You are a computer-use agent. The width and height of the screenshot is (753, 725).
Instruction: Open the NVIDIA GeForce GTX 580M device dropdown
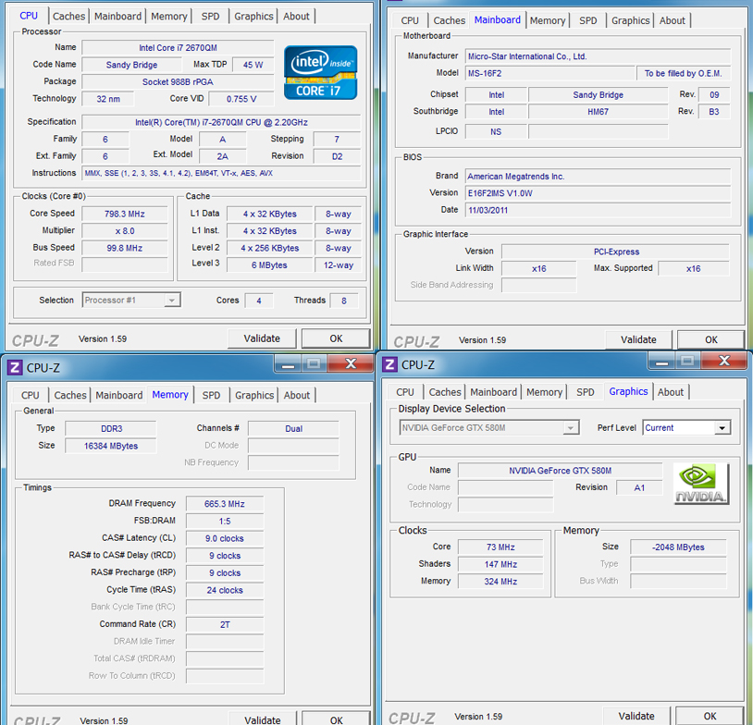coord(489,428)
